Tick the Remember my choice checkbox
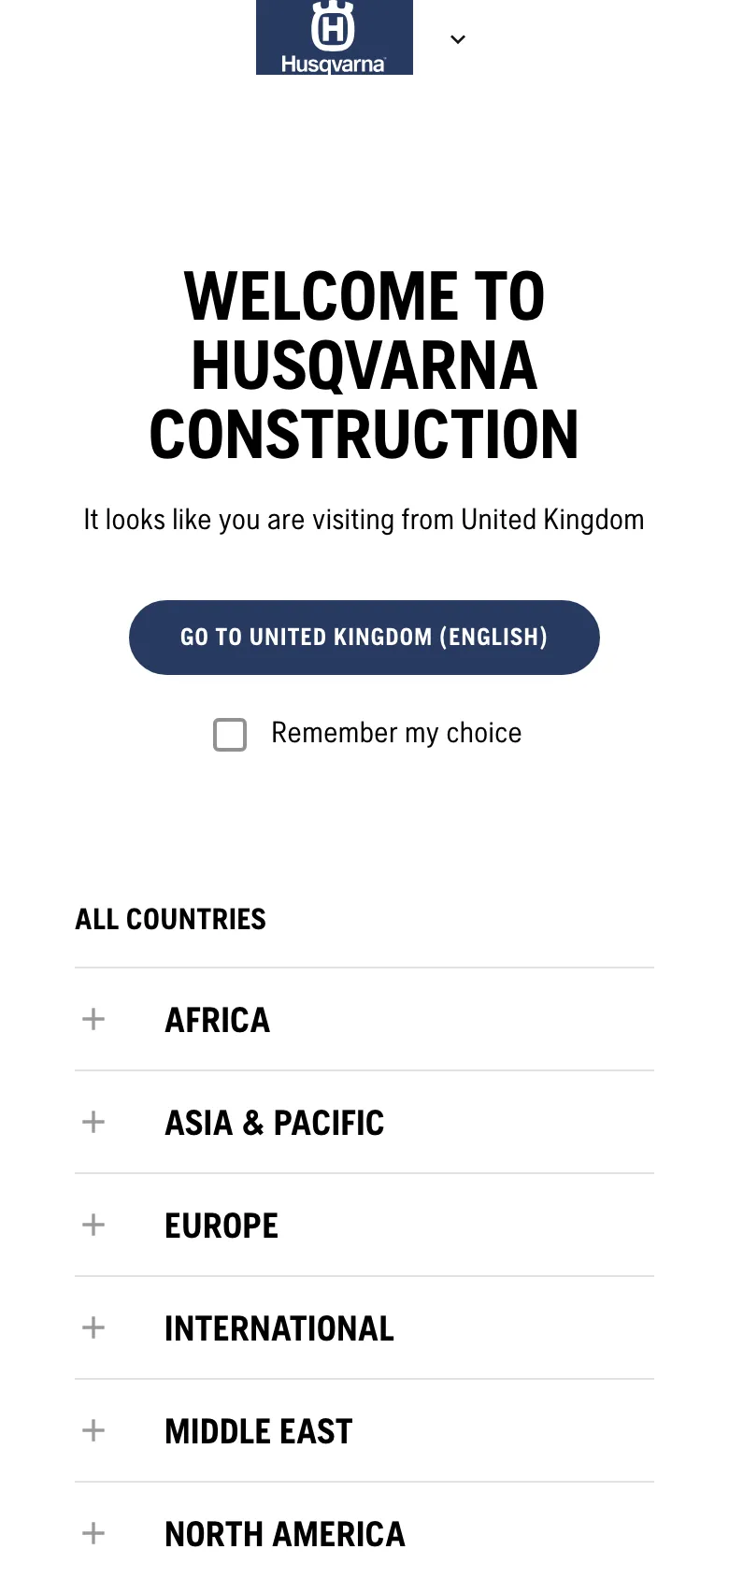The width and height of the screenshot is (729, 1578). coord(230,735)
